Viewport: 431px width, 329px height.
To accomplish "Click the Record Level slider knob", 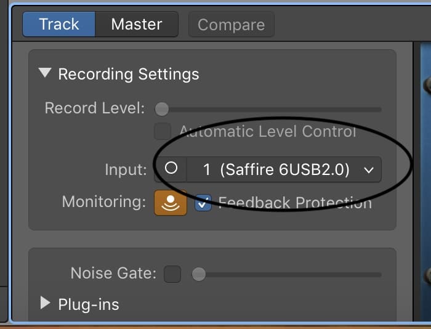I will [161, 109].
